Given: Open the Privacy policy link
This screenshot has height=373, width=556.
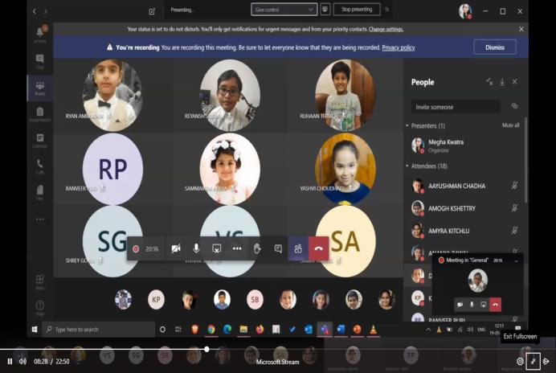Looking at the screenshot, I should 399,47.
